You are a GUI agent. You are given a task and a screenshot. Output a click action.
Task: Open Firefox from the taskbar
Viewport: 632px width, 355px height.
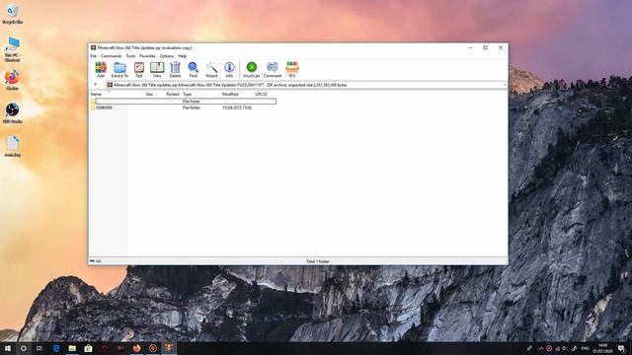coord(136,348)
